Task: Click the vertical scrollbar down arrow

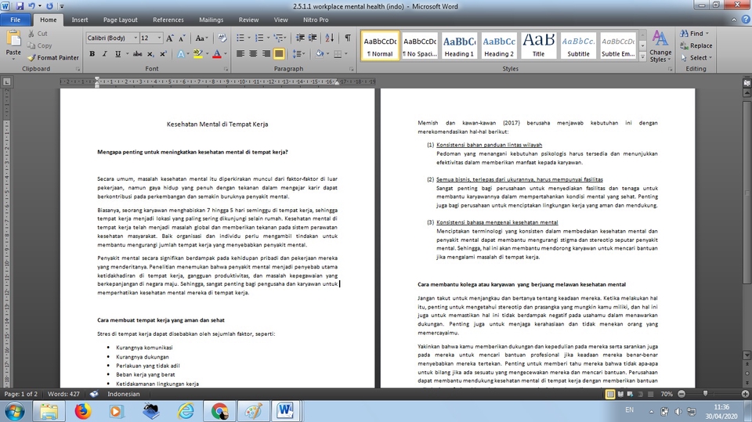Action: pyautogui.click(x=747, y=355)
